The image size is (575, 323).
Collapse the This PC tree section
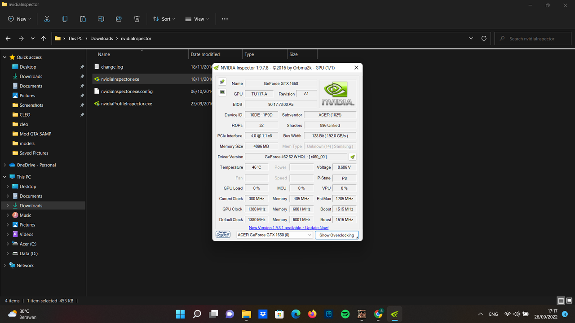pyautogui.click(x=5, y=177)
